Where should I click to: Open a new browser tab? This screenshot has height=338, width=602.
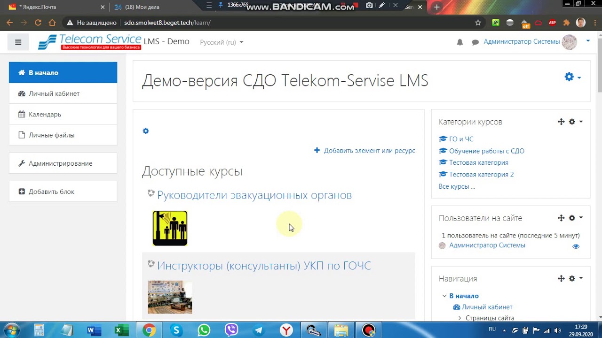tap(437, 7)
